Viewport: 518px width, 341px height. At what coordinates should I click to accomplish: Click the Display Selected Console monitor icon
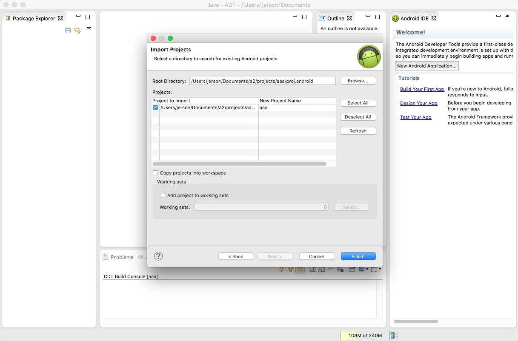click(361, 269)
